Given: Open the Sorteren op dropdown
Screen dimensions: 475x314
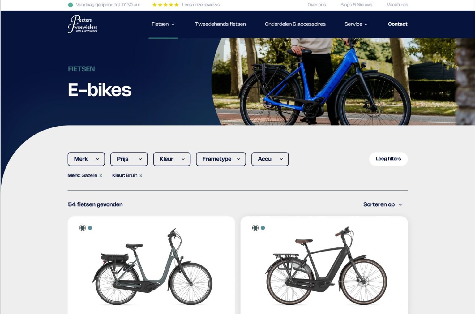Looking at the screenshot, I should pyautogui.click(x=383, y=204).
